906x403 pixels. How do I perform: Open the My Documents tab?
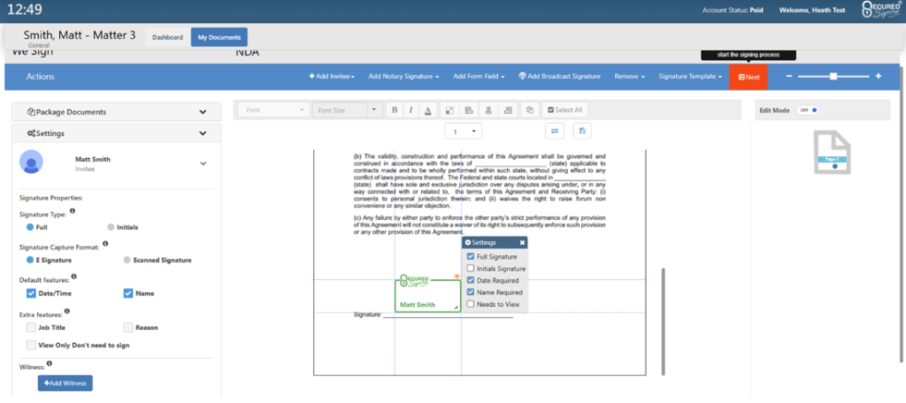pyautogui.click(x=219, y=37)
